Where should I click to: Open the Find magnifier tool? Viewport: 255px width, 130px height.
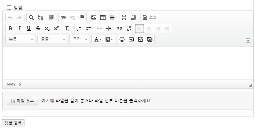31,17
